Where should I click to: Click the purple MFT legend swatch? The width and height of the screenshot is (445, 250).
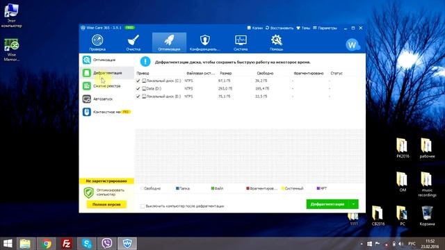click(318, 188)
